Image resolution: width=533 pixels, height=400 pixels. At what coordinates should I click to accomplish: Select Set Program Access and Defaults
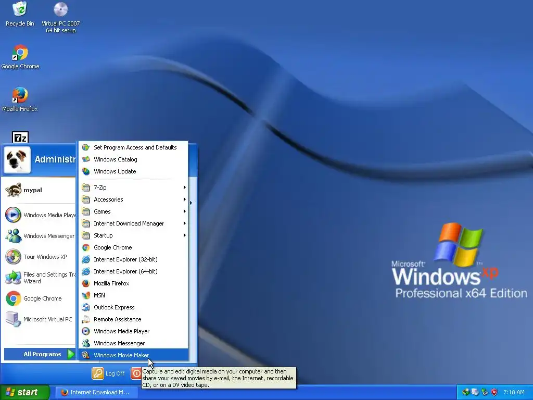coord(133,147)
